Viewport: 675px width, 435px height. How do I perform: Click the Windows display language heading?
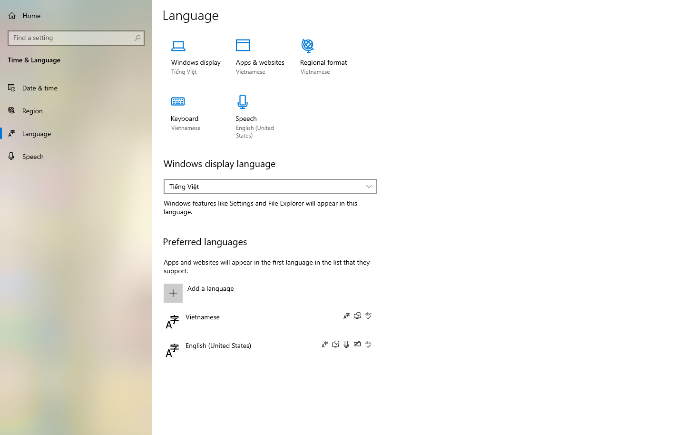[220, 164]
